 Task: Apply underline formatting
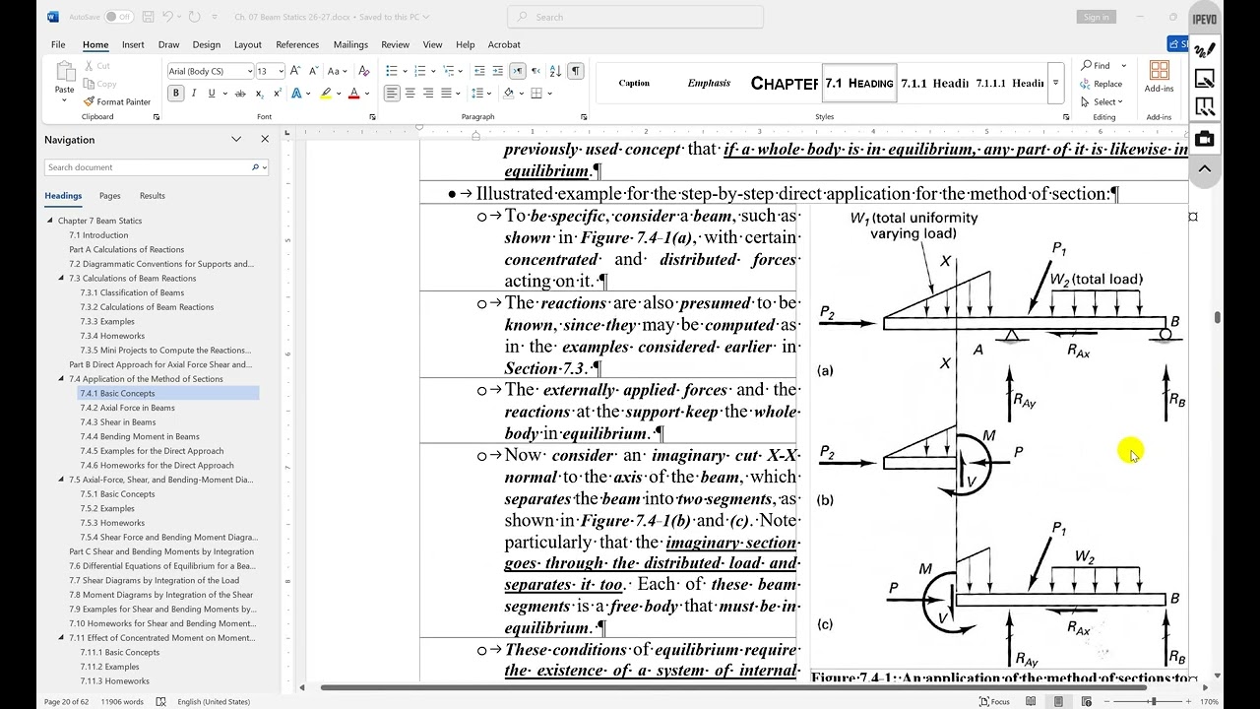[x=210, y=94]
